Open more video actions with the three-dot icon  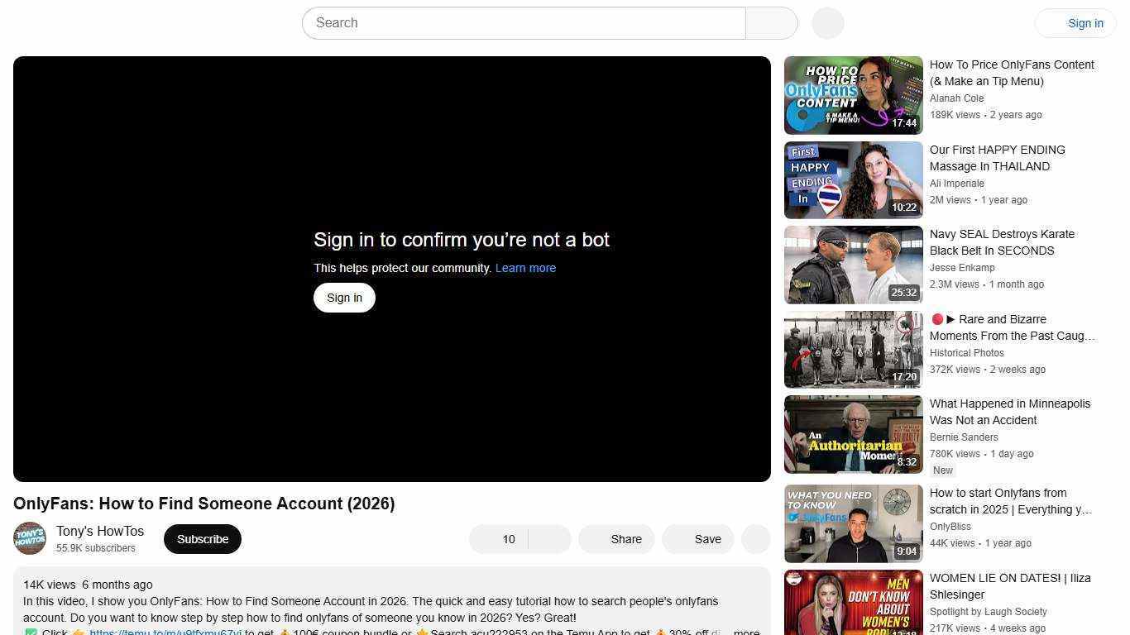pos(754,538)
